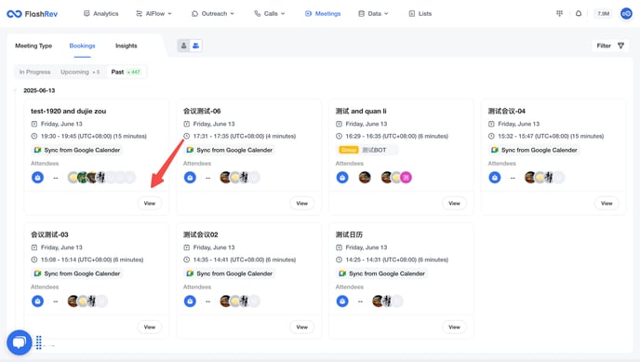Image resolution: width=640 pixels, height=362 pixels.
Task: Open the 测试会议02 card title
Action: [200, 235]
